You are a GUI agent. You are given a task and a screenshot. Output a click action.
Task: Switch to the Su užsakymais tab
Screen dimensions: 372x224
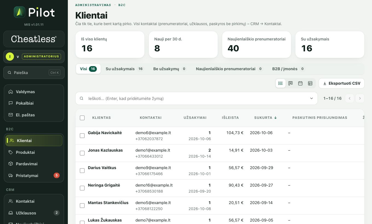coord(124,69)
